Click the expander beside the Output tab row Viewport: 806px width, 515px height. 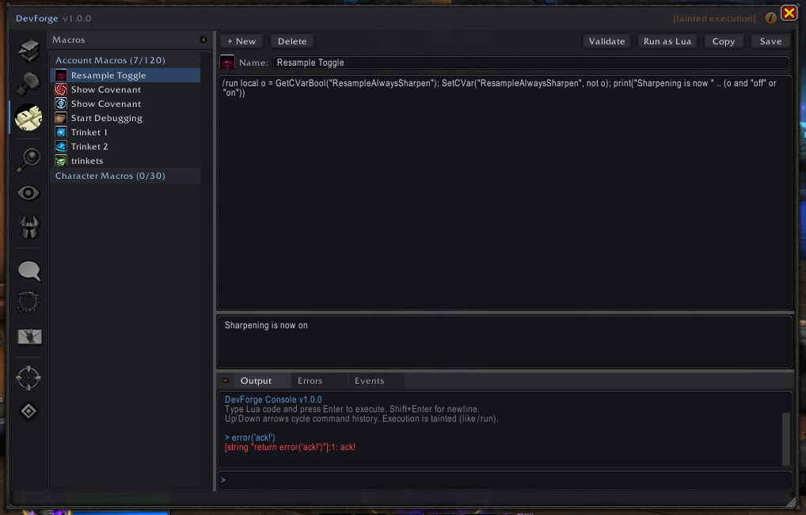(226, 381)
